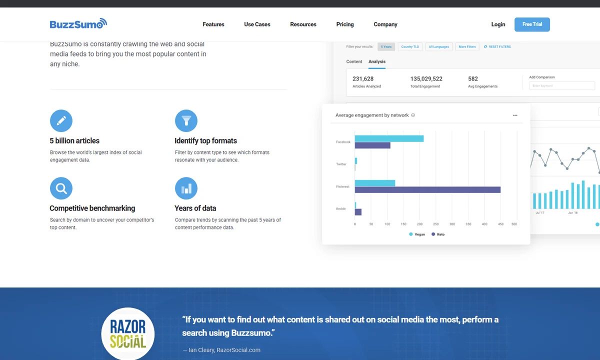Switch to the Content tab
The image size is (600, 360).
[x=354, y=61]
